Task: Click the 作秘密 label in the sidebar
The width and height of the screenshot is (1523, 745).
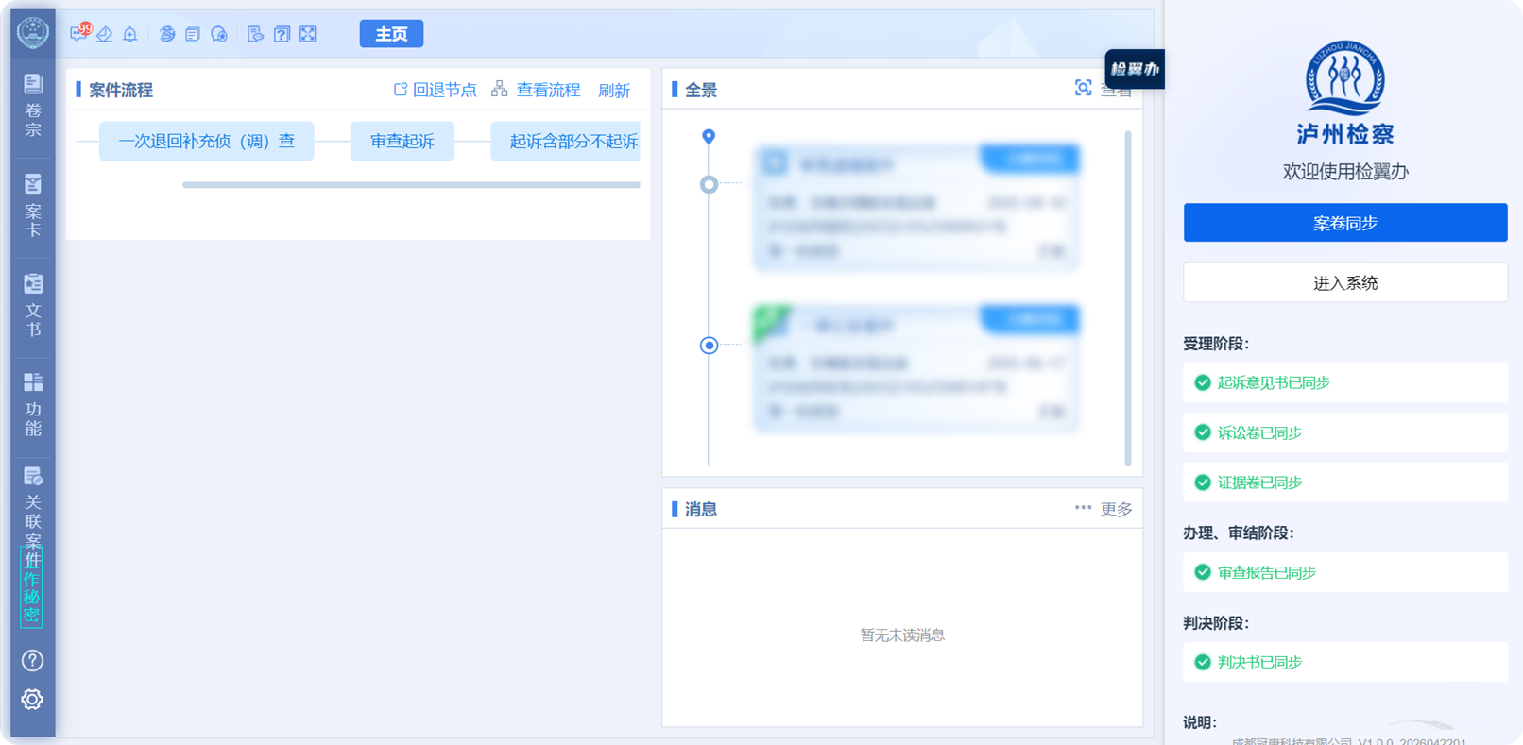Action: (x=32, y=597)
